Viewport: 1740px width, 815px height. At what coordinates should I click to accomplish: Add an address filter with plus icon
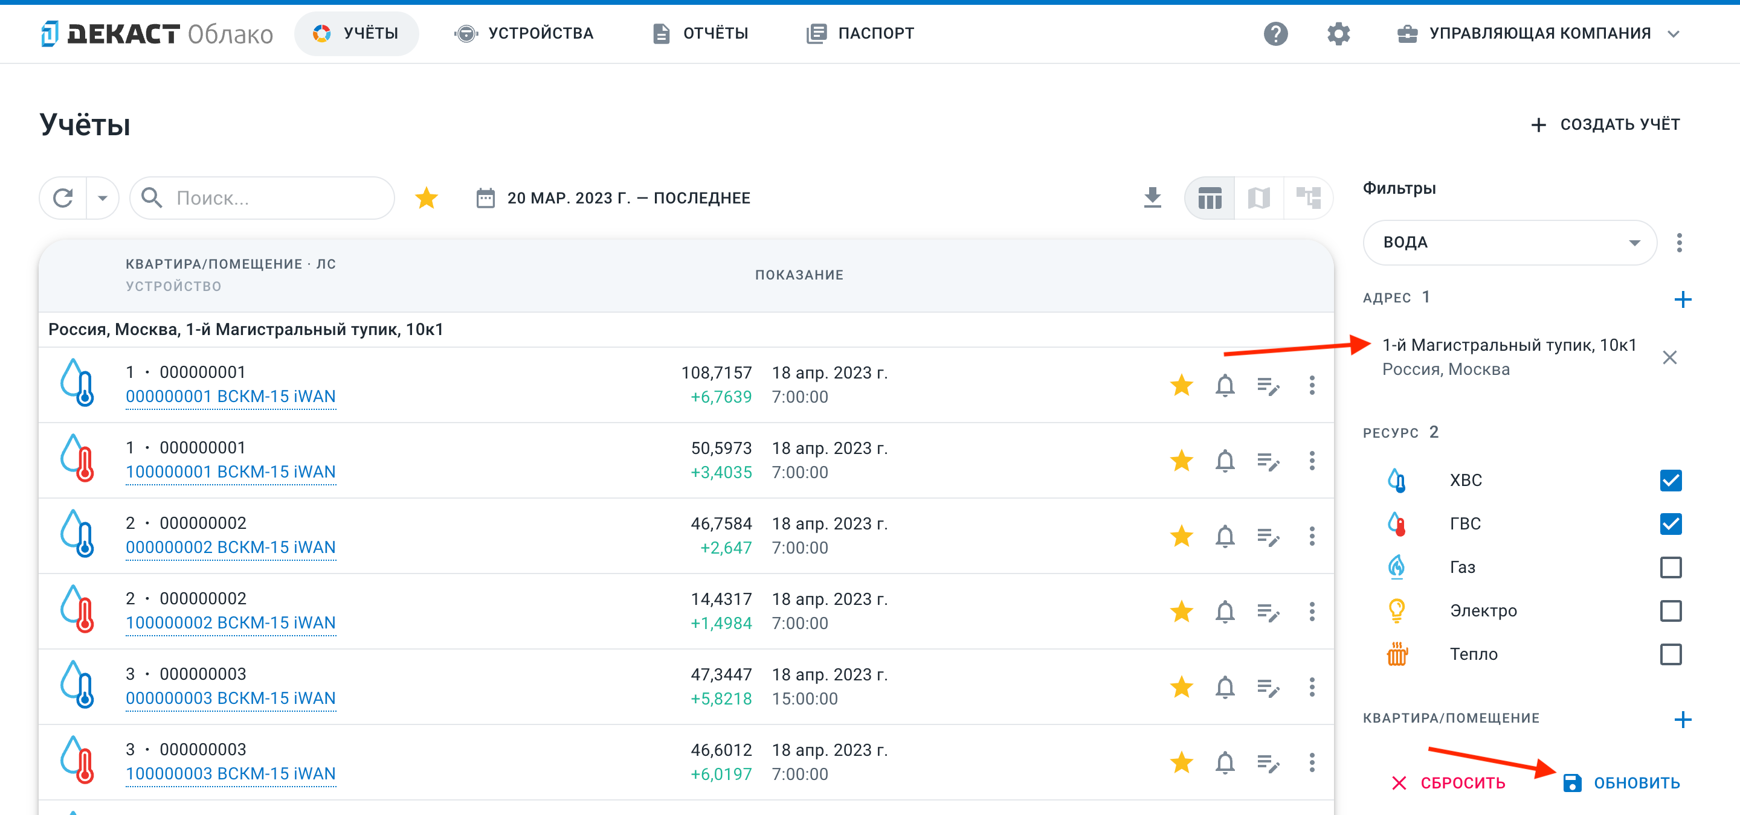click(1683, 299)
